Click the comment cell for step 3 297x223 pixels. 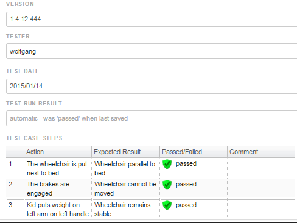[x=261, y=208]
